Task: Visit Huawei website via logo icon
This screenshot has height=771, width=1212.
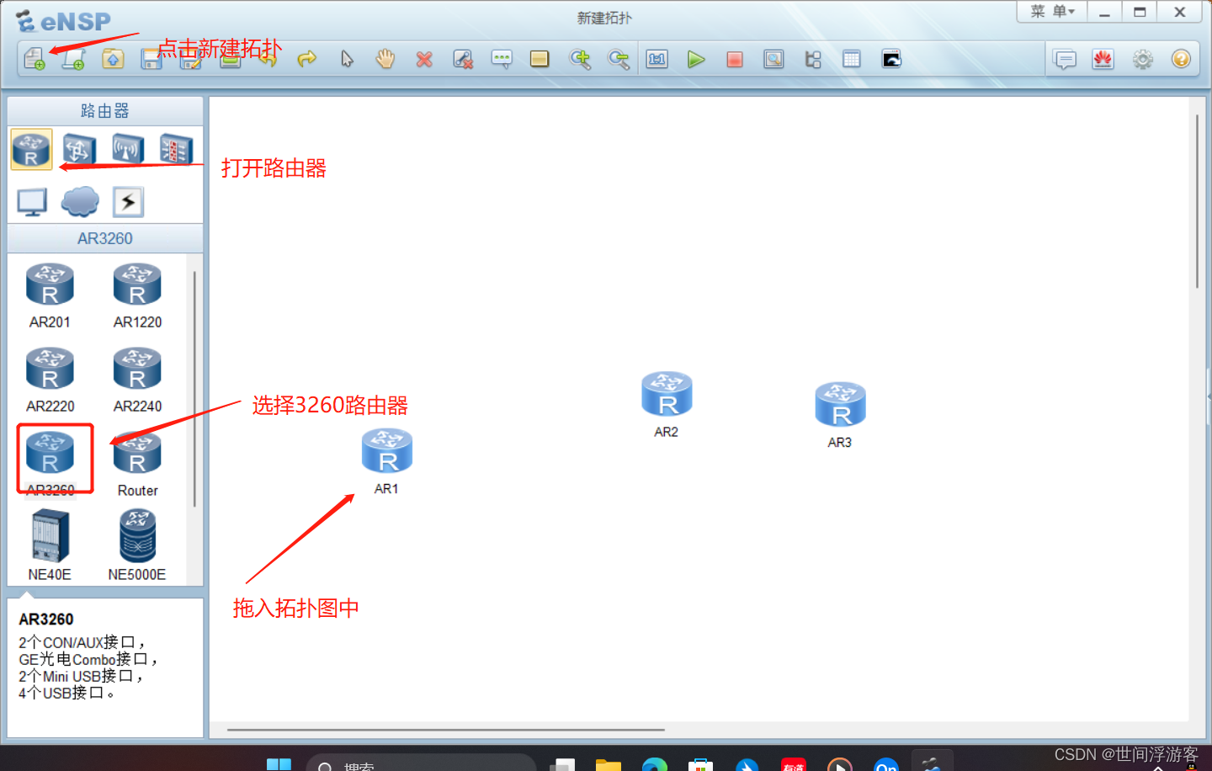Action: (1103, 60)
